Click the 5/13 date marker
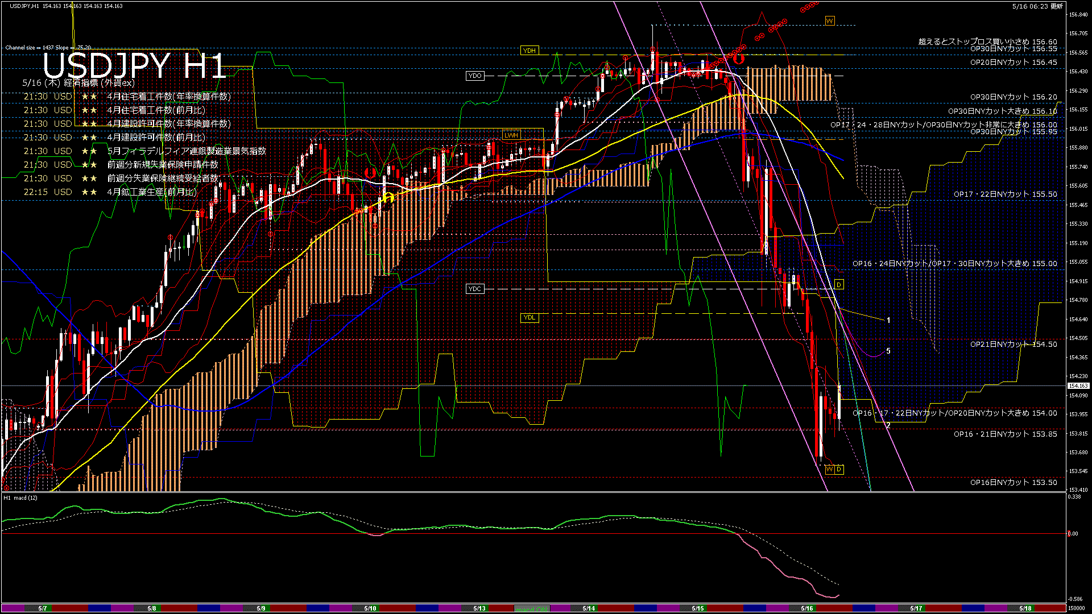 tap(479, 608)
